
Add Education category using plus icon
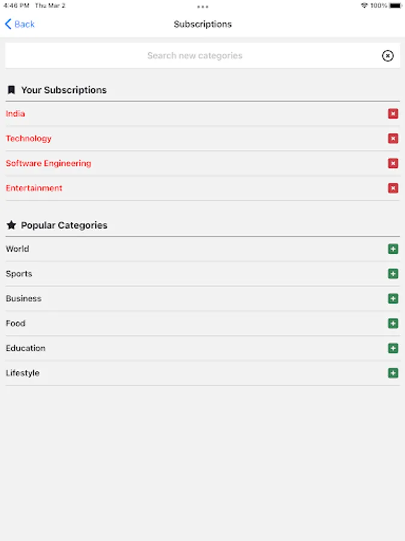click(393, 348)
